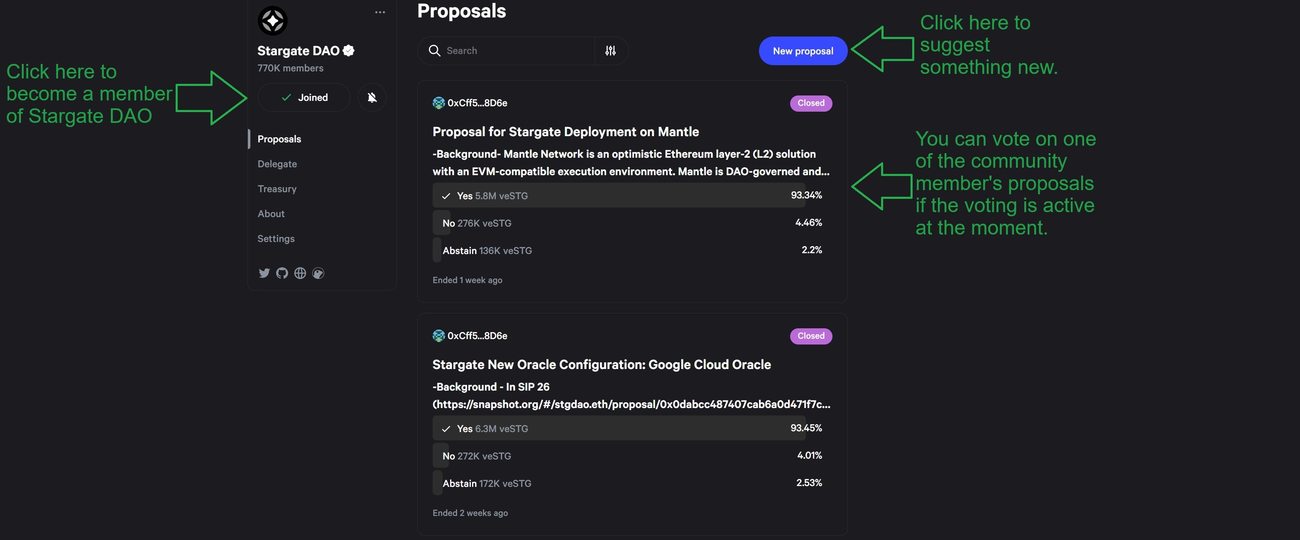Click the search magnifier icon

click(434, 51)
